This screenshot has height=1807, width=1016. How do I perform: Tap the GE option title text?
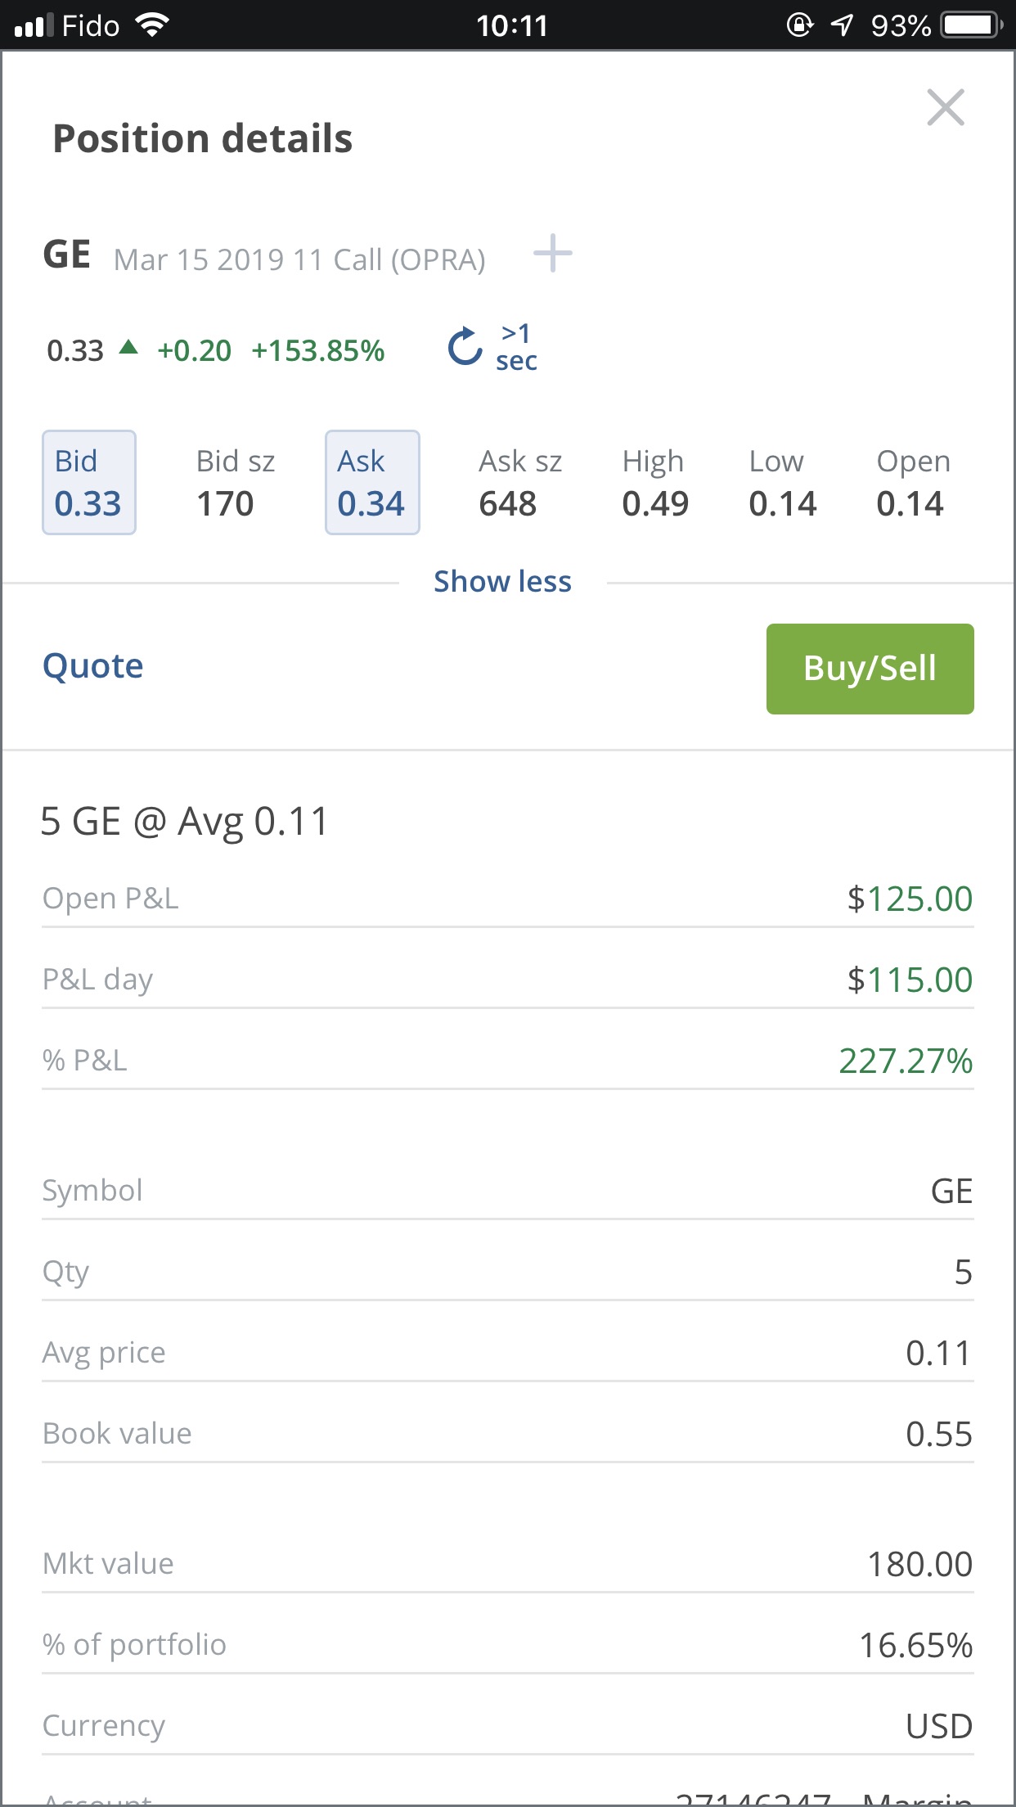(x=263, y=258)
